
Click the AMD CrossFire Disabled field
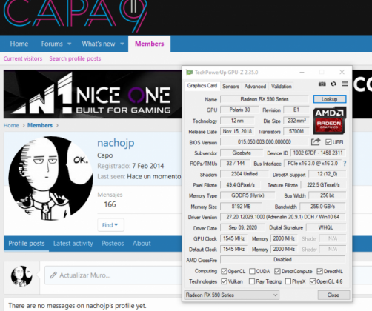282,260
